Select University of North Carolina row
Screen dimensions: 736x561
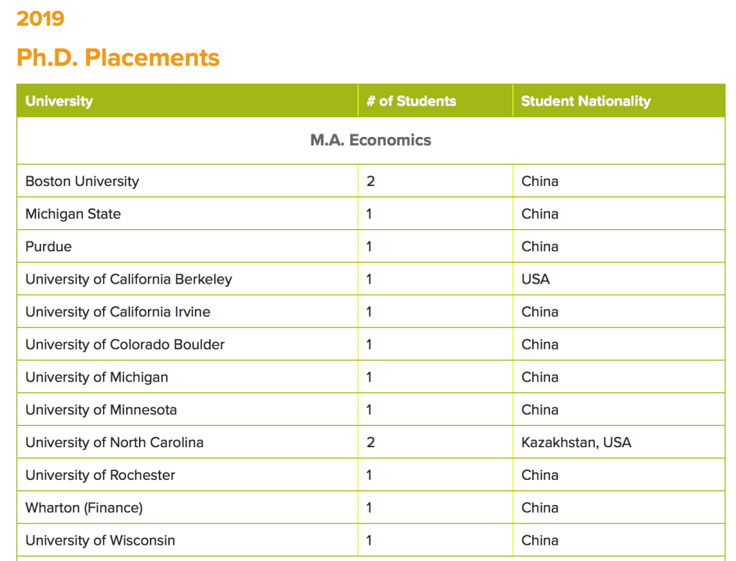114,443
